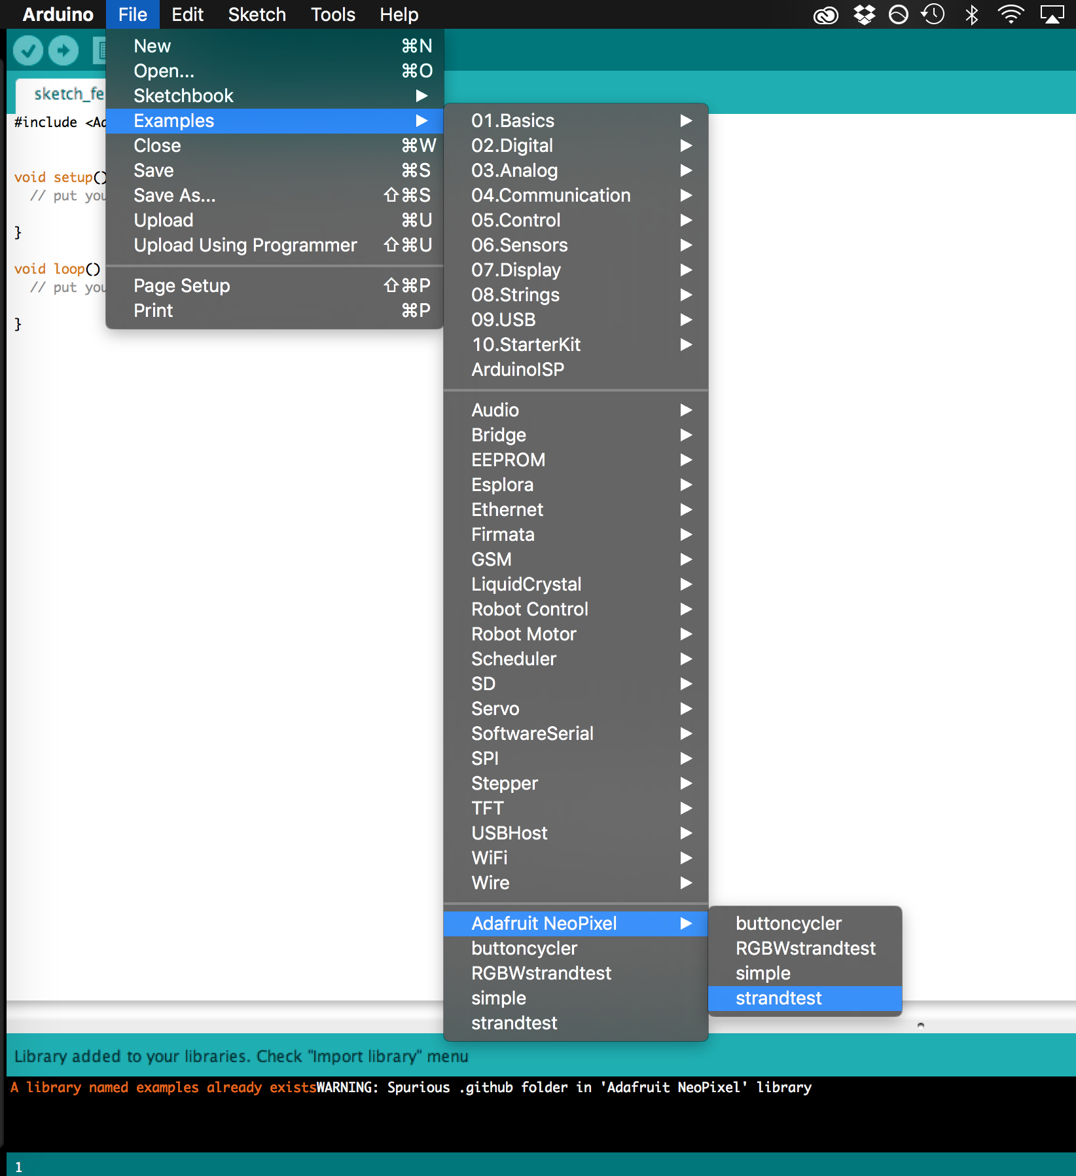Screen dimensions: 1076x1176
Task: Open the Help menu
Action: click(x=399, y=14)
